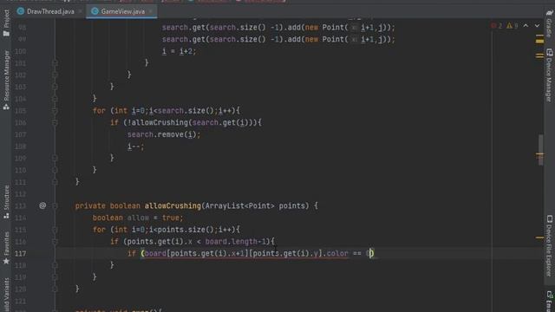Screen dimensions: 555x312
Task: Close the GameView.java tab
Action: click(x=151, y=11)
